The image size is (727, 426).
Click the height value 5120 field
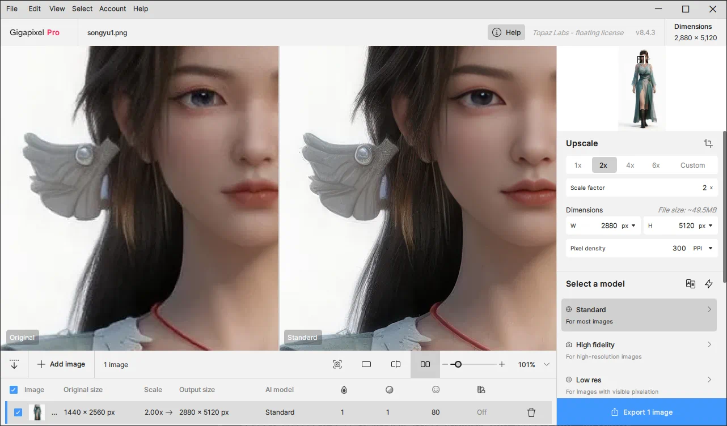(687, 225)
